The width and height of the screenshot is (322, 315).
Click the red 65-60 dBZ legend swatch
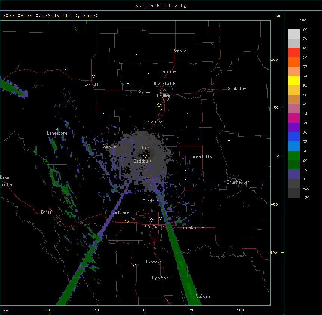click(294, 52)
